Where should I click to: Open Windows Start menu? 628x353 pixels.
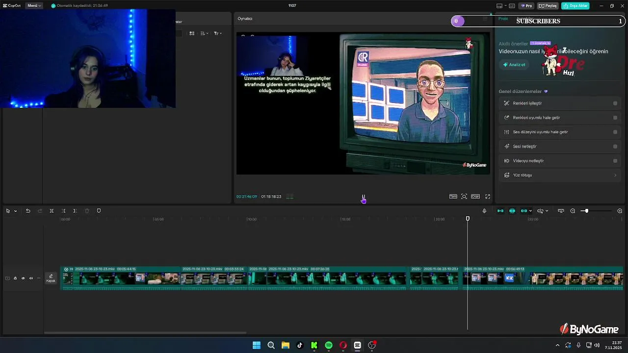tap(257, 345)
